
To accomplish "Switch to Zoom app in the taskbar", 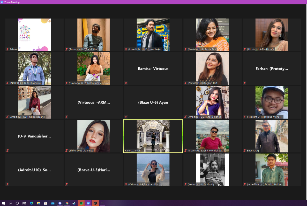I will [x=88, y=203].
